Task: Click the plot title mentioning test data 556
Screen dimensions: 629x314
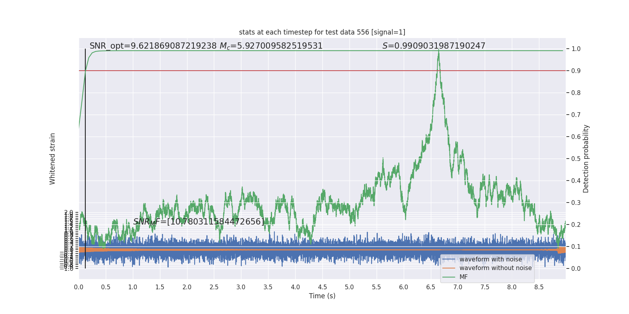Action: click(322, 32)
